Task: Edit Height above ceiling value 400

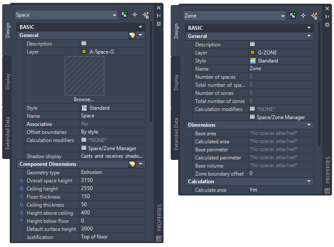Action: pyautogui.click(x=113, y=213)
